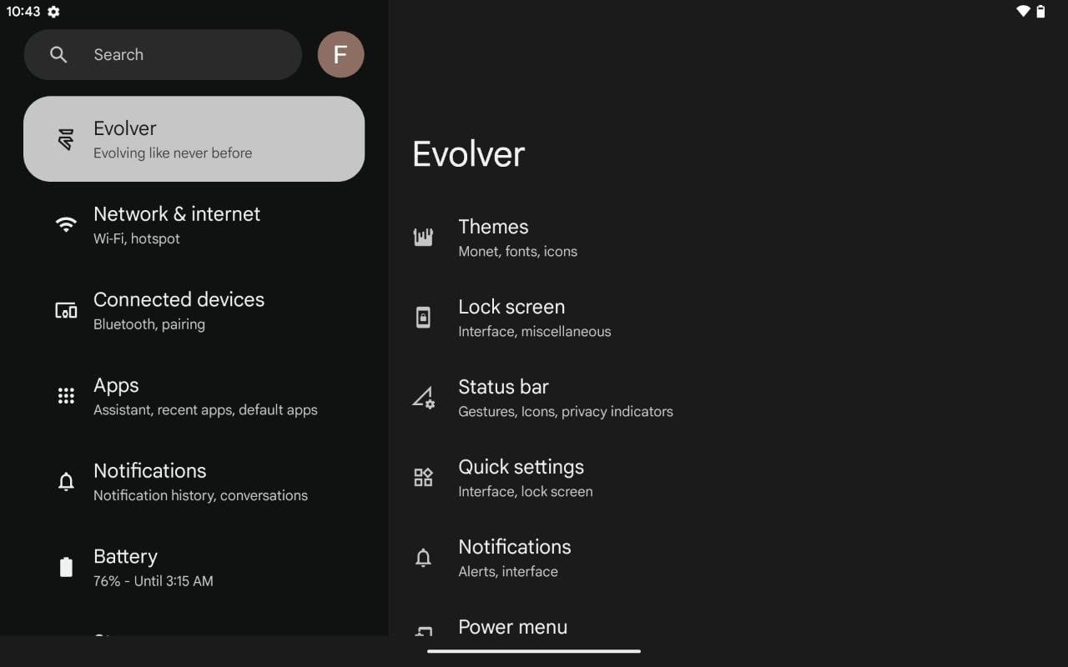This screenshot has height=667, width=1068.
Task: Click the Status bar signal-gear icon
Action: click(423, 398)
